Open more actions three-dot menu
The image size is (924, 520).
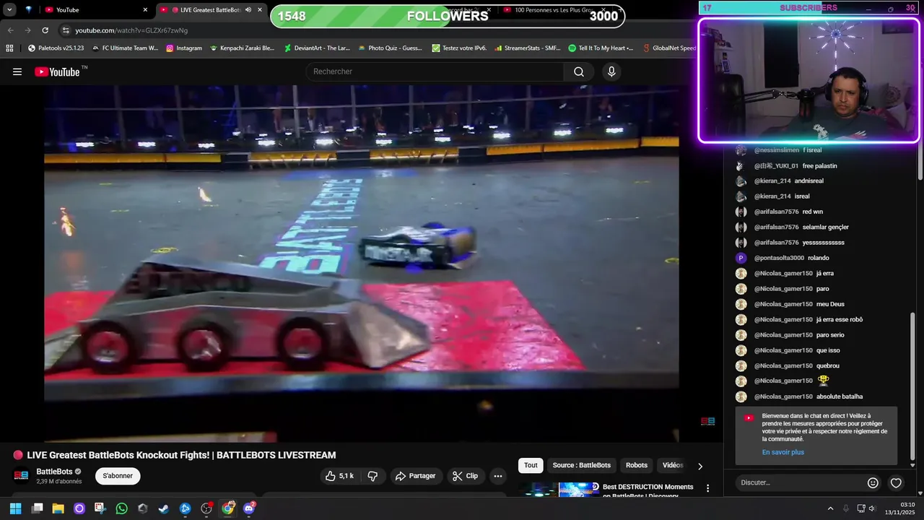pos(497,476)
